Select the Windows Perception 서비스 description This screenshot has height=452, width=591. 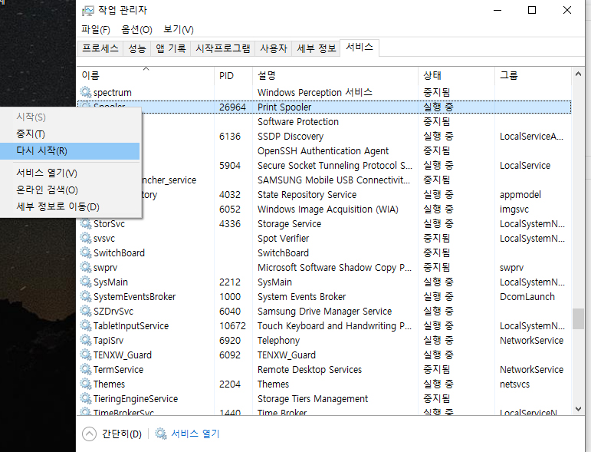point(315,92)
